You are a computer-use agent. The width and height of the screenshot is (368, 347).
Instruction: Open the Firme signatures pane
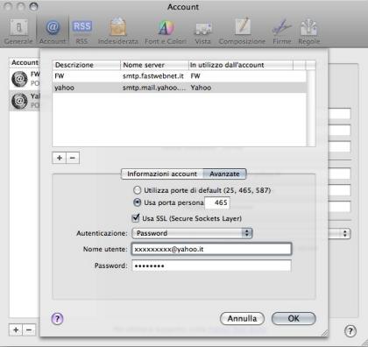click(282, 32)
